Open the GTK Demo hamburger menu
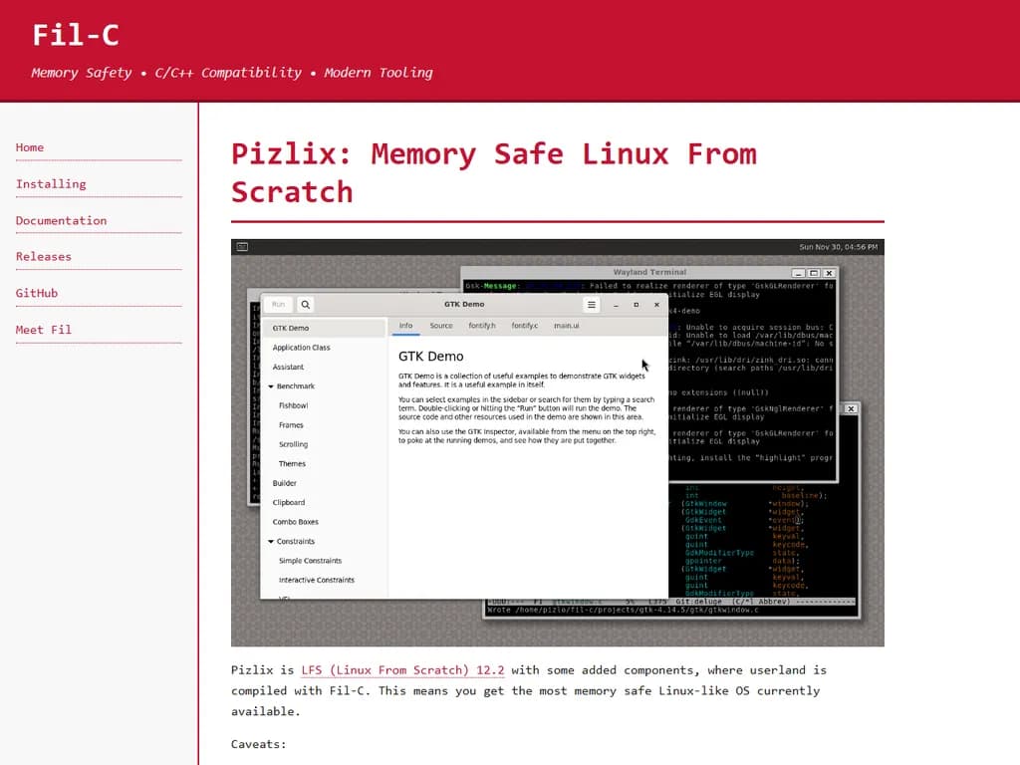The height and width of the screenshot is (765, 1020). (591, 305)
